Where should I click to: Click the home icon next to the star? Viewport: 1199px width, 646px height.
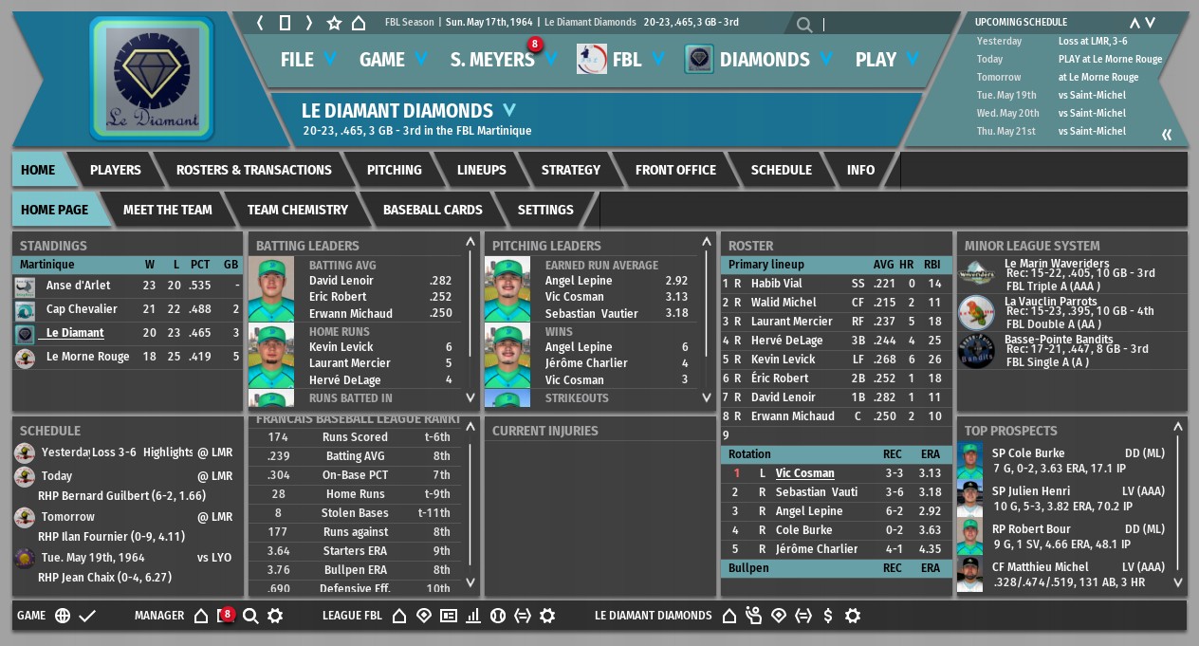point(359,23)
